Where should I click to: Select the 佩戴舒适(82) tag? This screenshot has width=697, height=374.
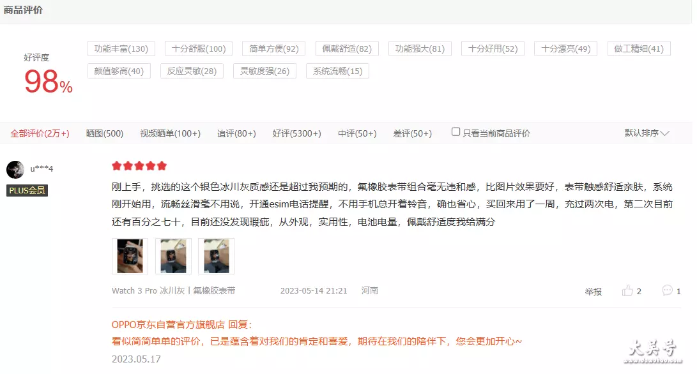click(x=347, y=49)
